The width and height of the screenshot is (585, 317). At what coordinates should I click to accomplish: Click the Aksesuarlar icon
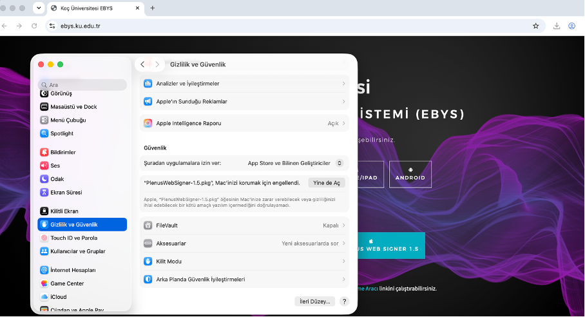click(148, 244)
